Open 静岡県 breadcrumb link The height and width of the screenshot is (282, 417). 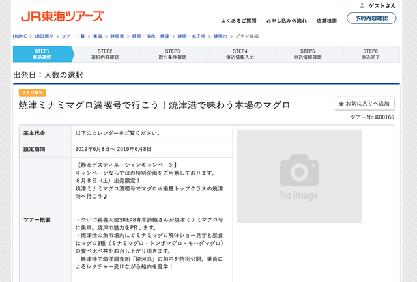pos(117,36)
